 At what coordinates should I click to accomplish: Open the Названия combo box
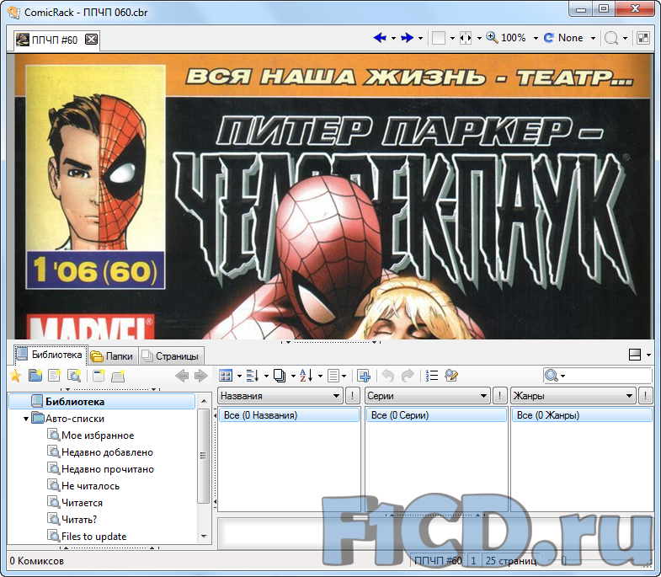(x=280, y=396)
